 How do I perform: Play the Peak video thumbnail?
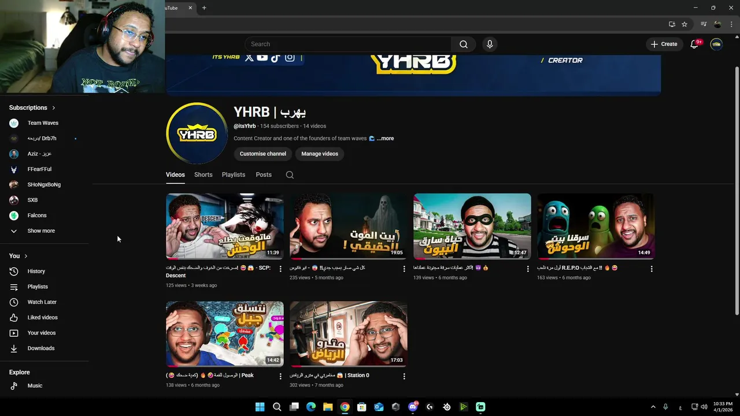pos(225,334)
